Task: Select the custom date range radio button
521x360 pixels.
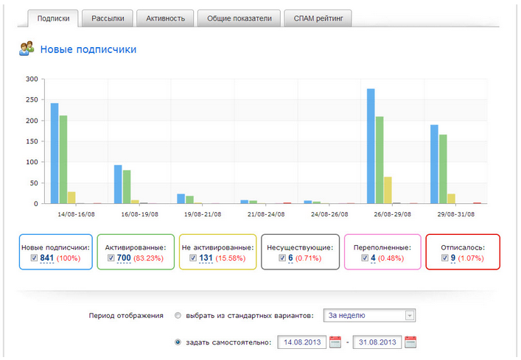Action: [178, 342]
